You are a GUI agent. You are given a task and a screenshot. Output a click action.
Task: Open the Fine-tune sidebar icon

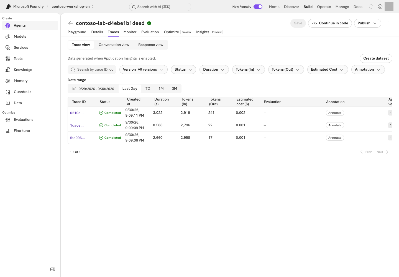(x=8, y=130)
